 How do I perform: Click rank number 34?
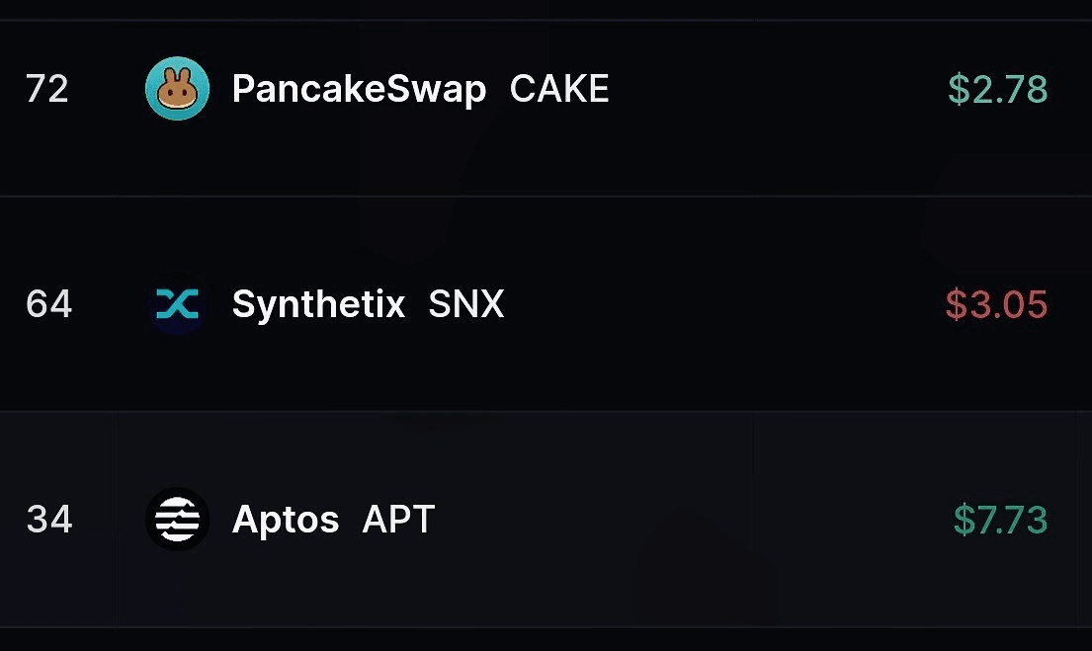[49, 520]
